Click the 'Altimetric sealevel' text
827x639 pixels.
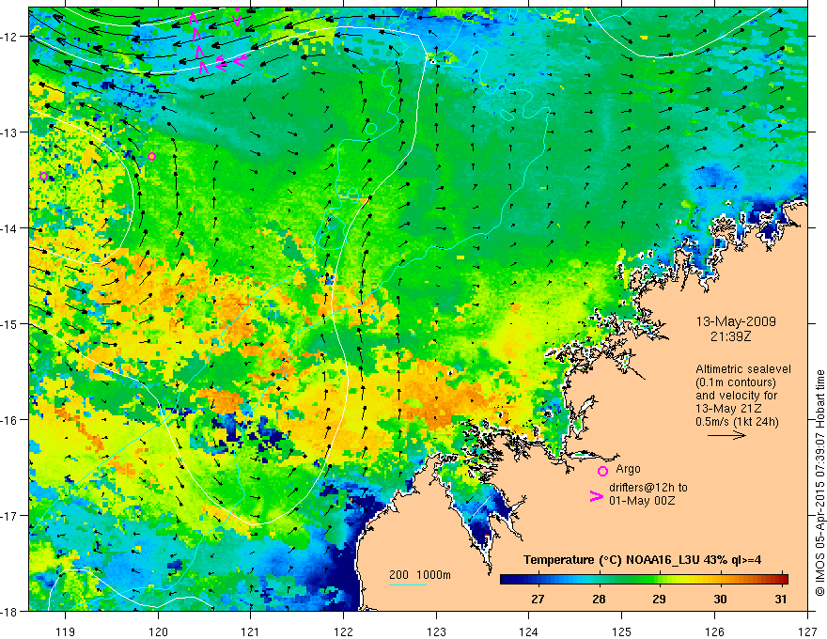click(743, 369)
